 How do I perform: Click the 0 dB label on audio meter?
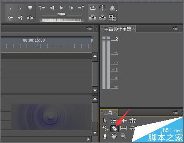tap(117, 39)
